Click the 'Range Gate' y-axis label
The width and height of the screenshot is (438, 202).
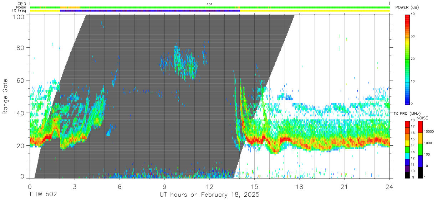[5, 97]
